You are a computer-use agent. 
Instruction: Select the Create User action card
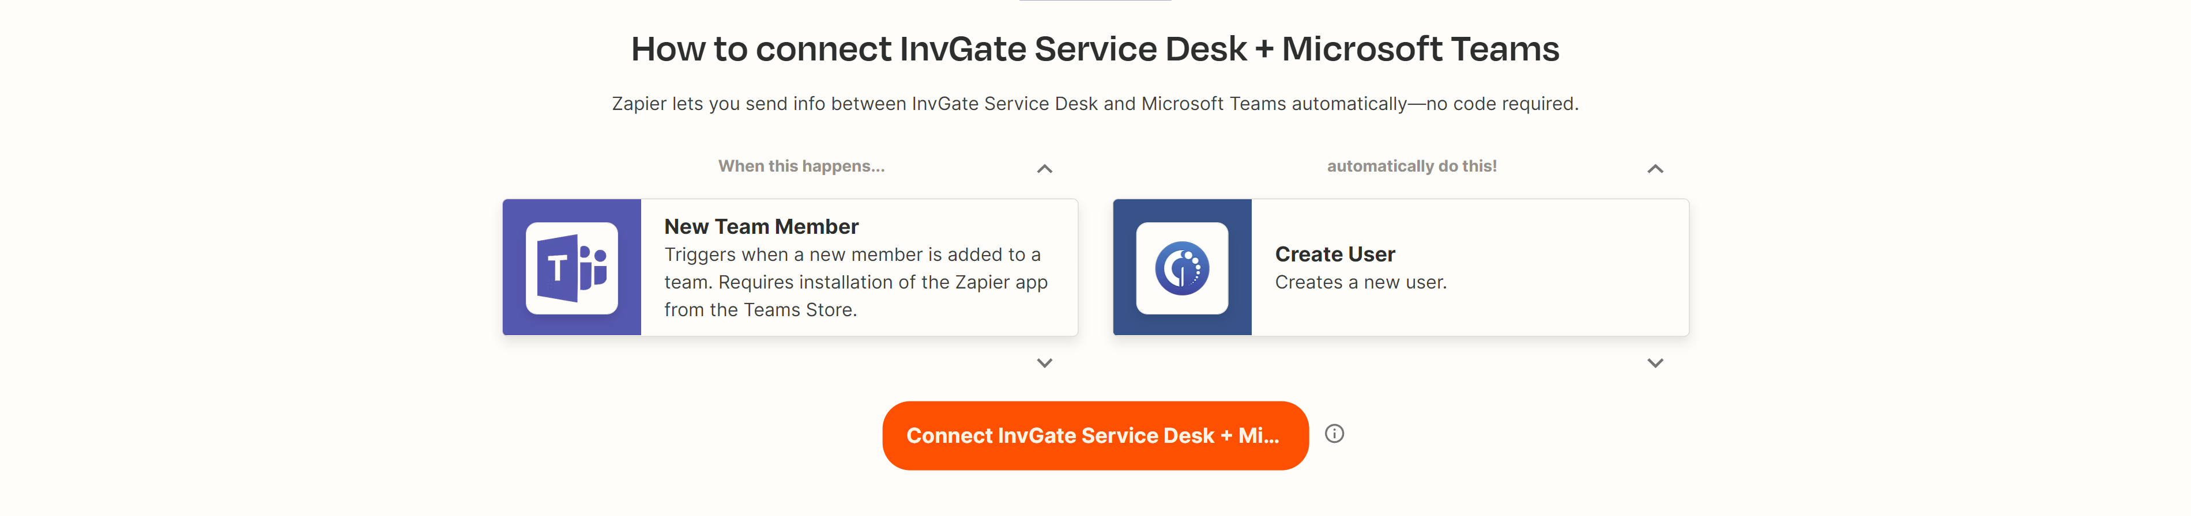click(x=1400, y=268)
